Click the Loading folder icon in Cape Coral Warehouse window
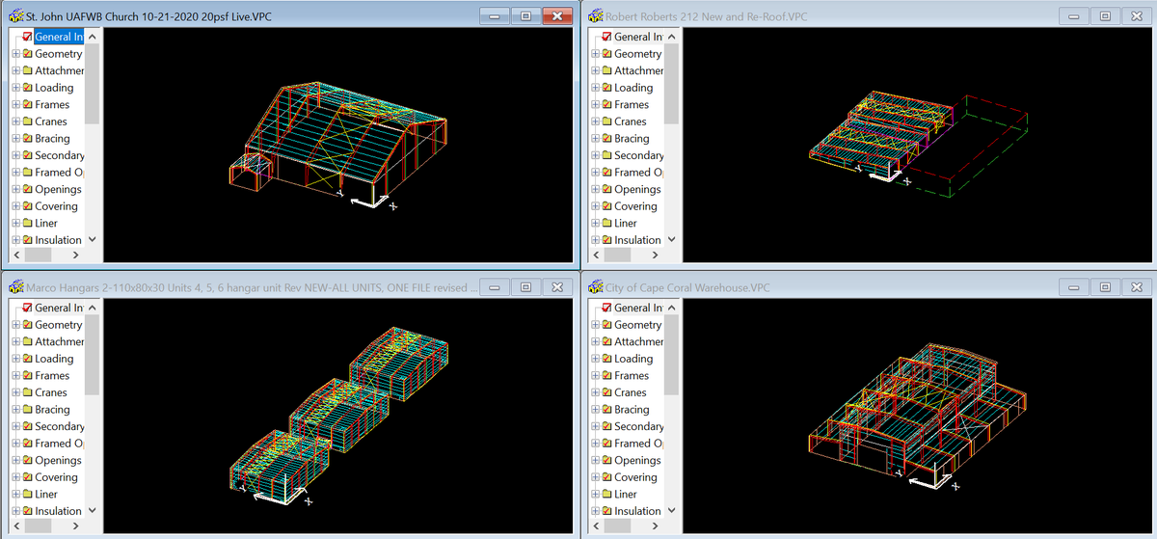This screenshot has height=539, width=1157. pyautogui.click(x=606, y=359)
